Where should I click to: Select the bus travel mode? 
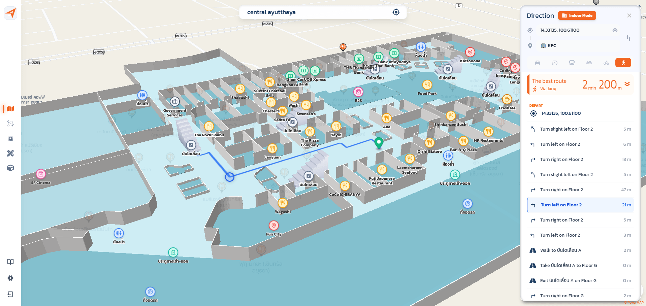point(572,63)
